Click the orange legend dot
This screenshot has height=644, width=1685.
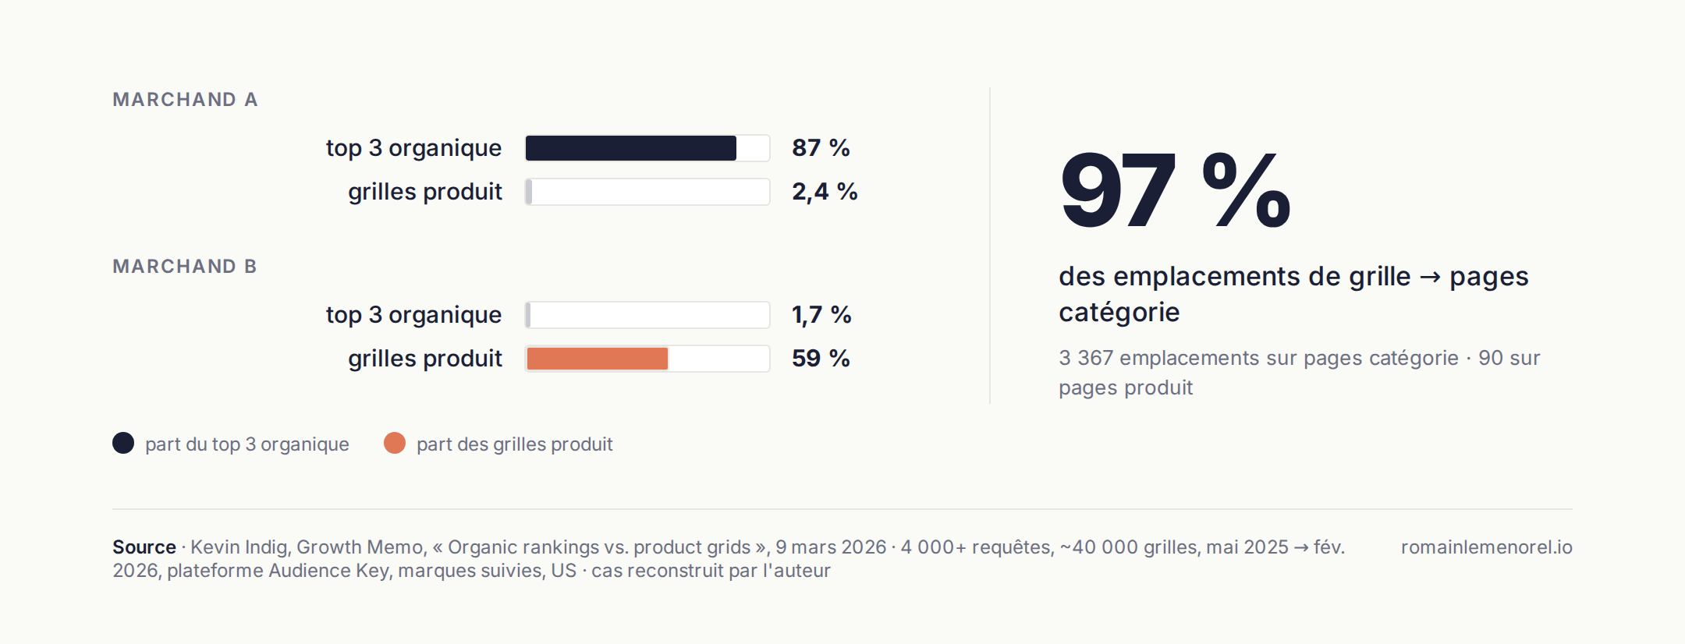pos(395,443)
